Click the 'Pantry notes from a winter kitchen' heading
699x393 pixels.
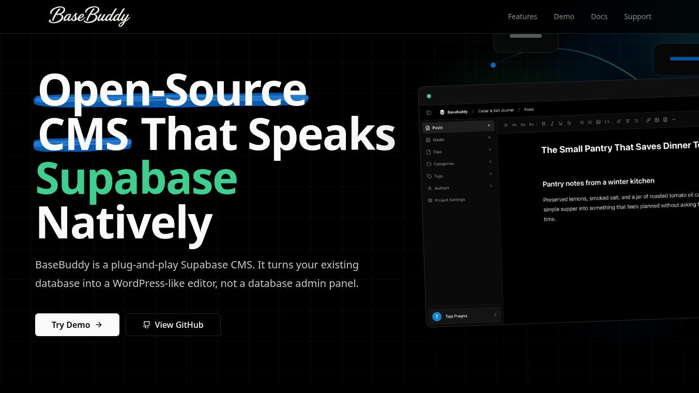(x=598, y=183)
